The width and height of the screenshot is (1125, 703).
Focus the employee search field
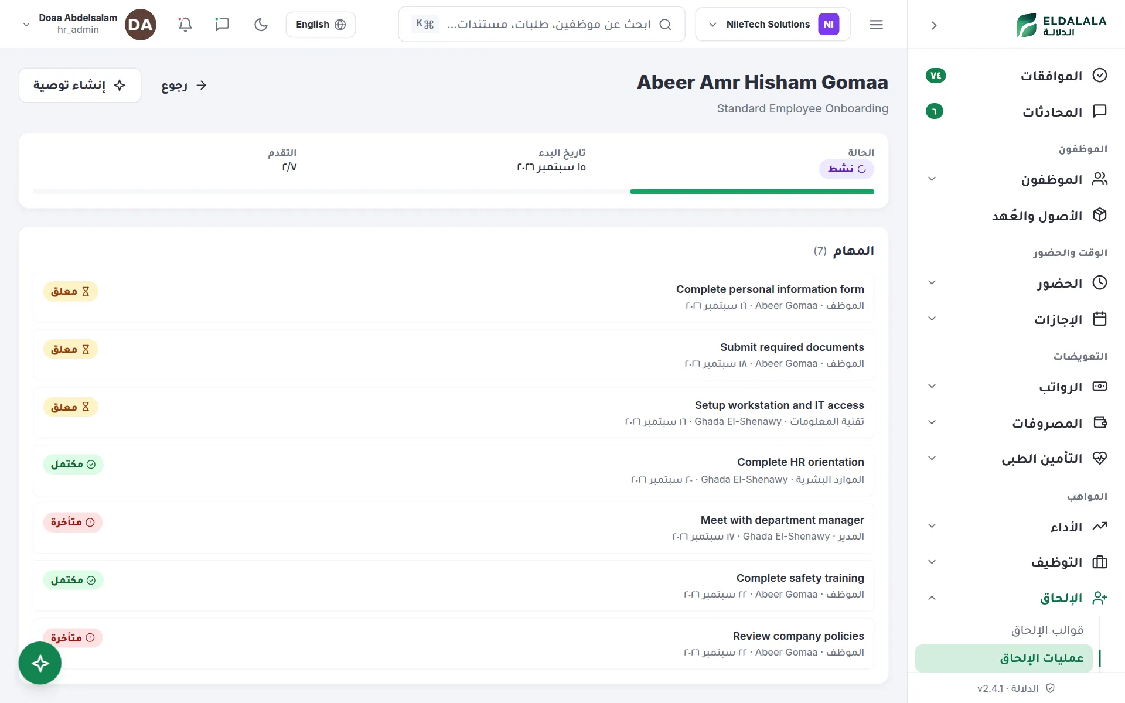(541, 25)
